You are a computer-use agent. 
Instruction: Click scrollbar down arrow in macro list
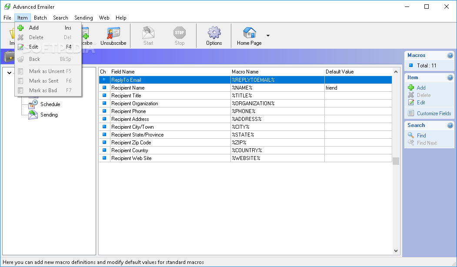point(396,250)
